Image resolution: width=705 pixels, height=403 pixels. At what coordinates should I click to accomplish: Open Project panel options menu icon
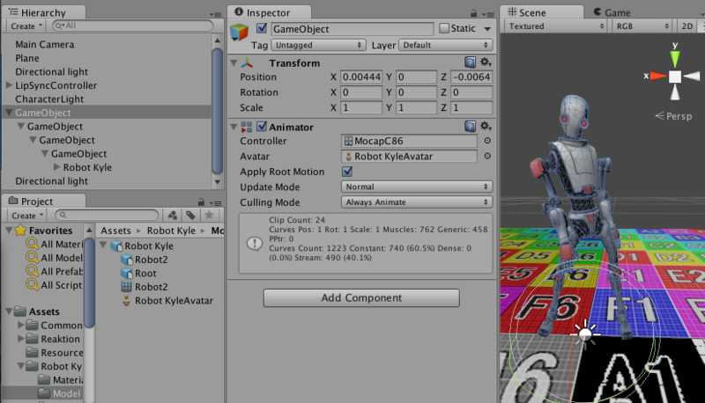[216, 203]
